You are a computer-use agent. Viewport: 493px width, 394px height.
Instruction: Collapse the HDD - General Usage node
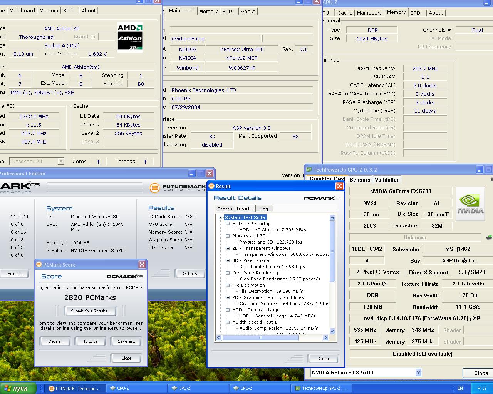tap(228, 310)
